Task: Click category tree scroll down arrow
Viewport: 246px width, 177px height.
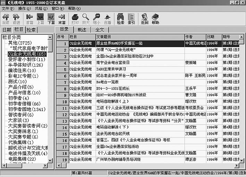Action: coord(50,161)
